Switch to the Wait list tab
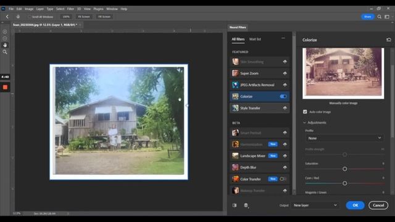Viewport: 395px width, 222px height. [255, 39]
